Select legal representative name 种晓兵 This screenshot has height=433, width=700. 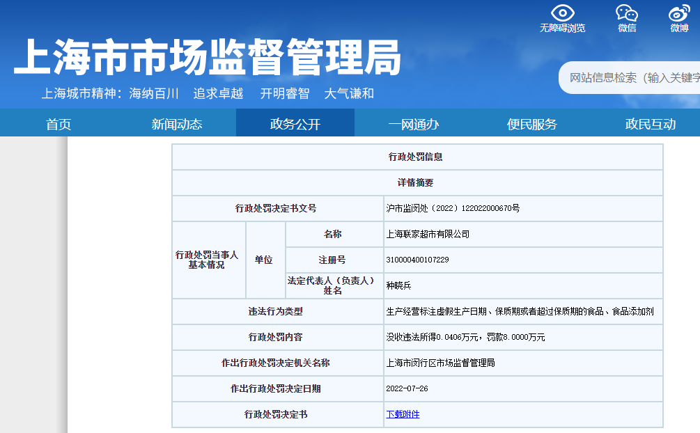398,285
